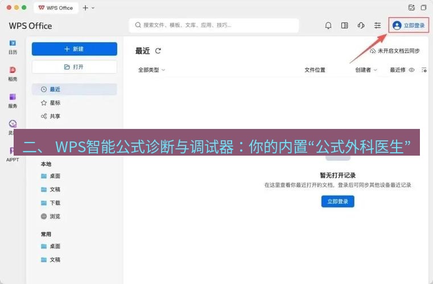The height and width of the screenshot is (284, 433).
Task: Click the layout panel icon next to bell
Action: (344, 26)
